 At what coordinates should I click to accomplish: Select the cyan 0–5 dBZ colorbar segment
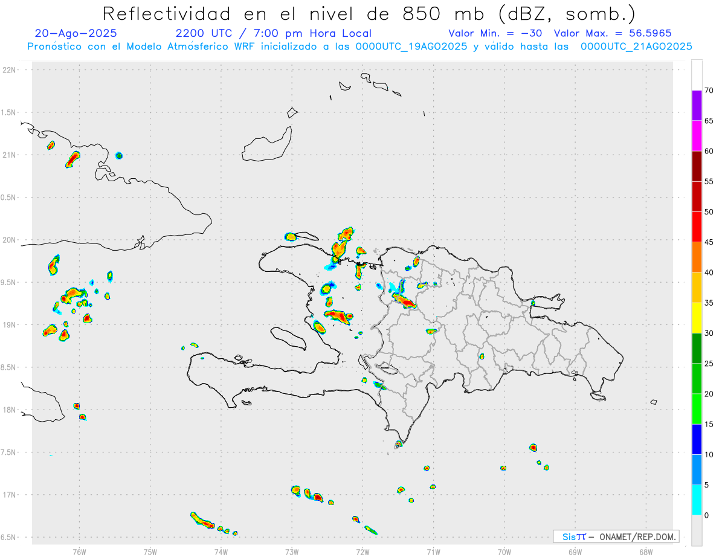(697, 500)
